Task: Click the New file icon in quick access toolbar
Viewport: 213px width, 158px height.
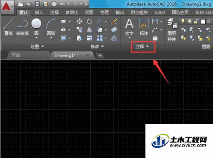Action: point(21,4)
